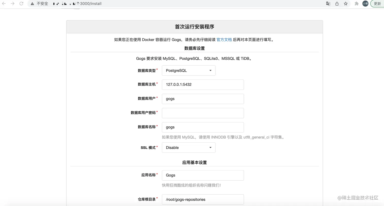This screenshot has width=384, height=206.
Task: Bookmark this page with the star icon
Action: click(346, 4)
